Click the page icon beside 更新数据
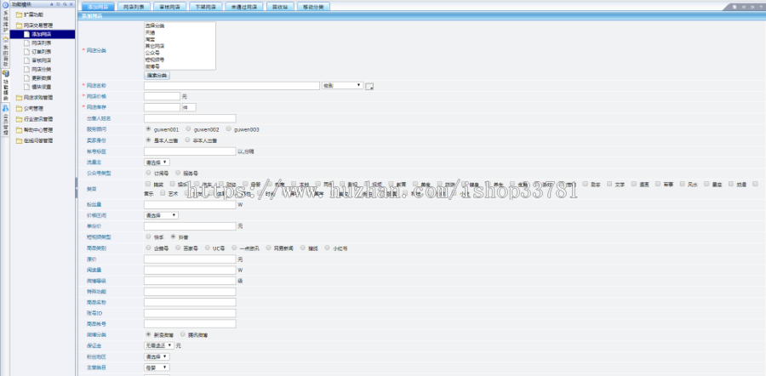This screenshot has width=766, height=376. coord(27,78)
